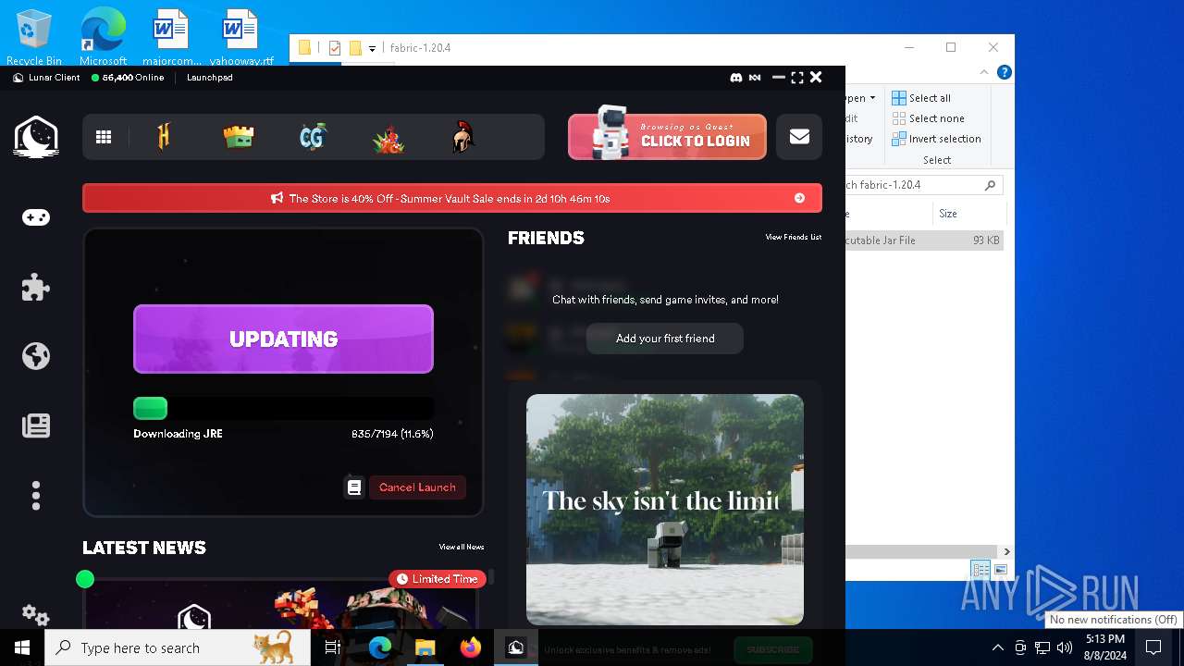The image size is (1184, 666).
Task: Click Click to Login button
Action: pos(667,137)
